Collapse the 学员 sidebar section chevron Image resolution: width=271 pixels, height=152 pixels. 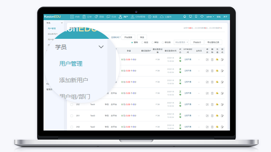tap(62, 23)
